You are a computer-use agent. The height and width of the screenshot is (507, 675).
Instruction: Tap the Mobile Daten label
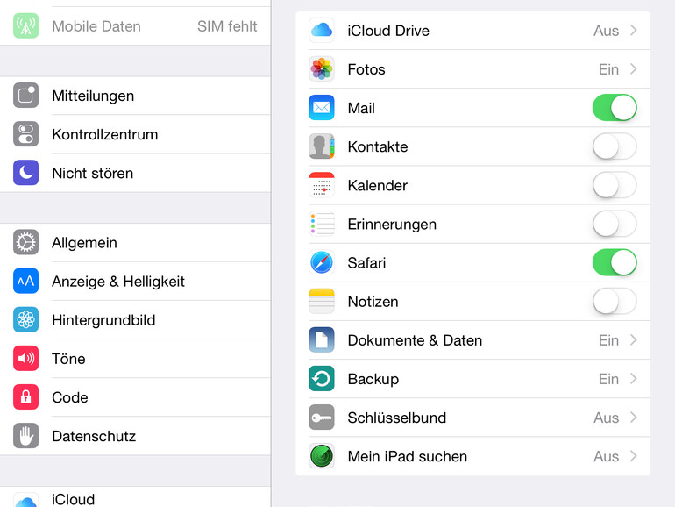click(96, 26)
